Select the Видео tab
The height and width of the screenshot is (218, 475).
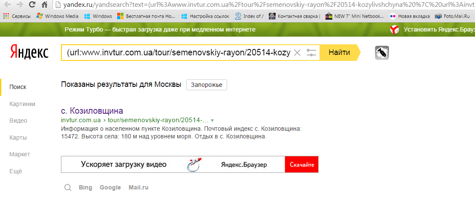pos(18,121)
